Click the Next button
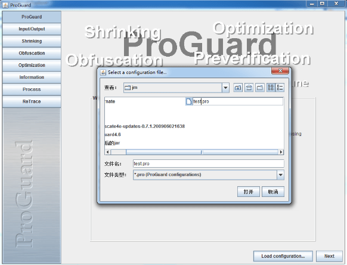The height and width of the screenshot is (265, 347). [329, 256]
